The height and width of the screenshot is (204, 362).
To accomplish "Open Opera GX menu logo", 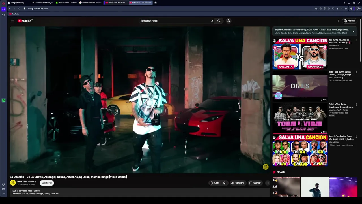I will 3,3.
